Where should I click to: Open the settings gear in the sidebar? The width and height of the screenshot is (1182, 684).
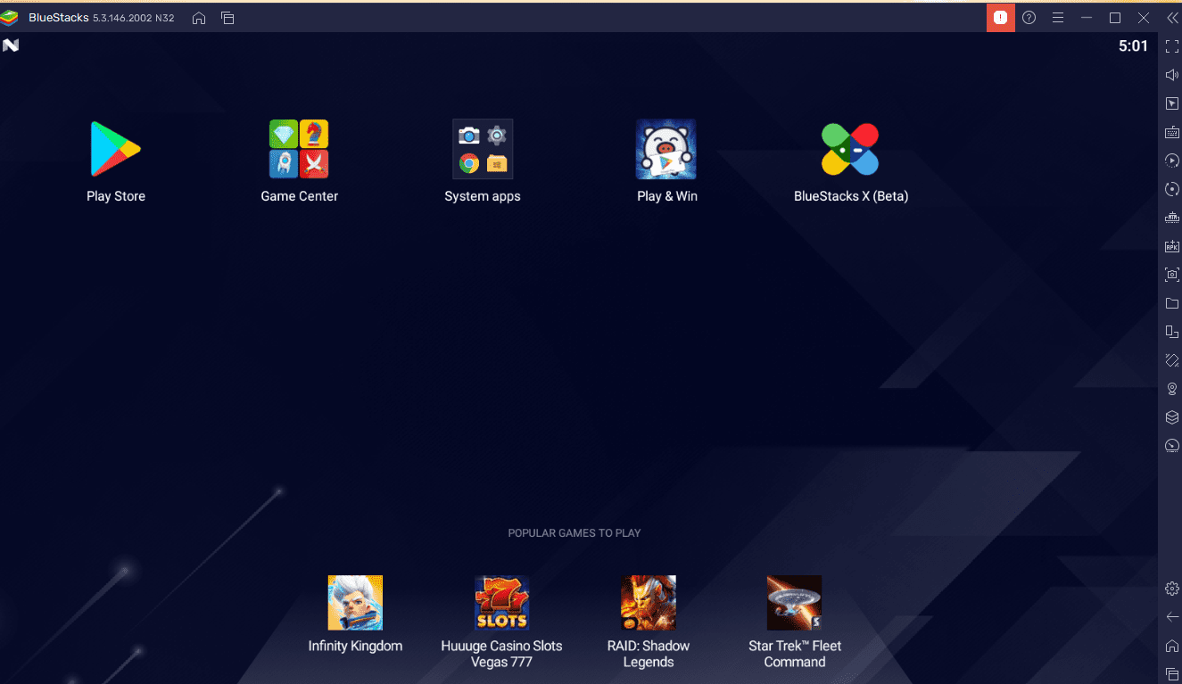click(x=1172, y=589)
